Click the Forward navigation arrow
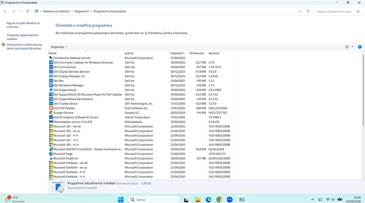 pyautogui.click(x=13, y=12)
